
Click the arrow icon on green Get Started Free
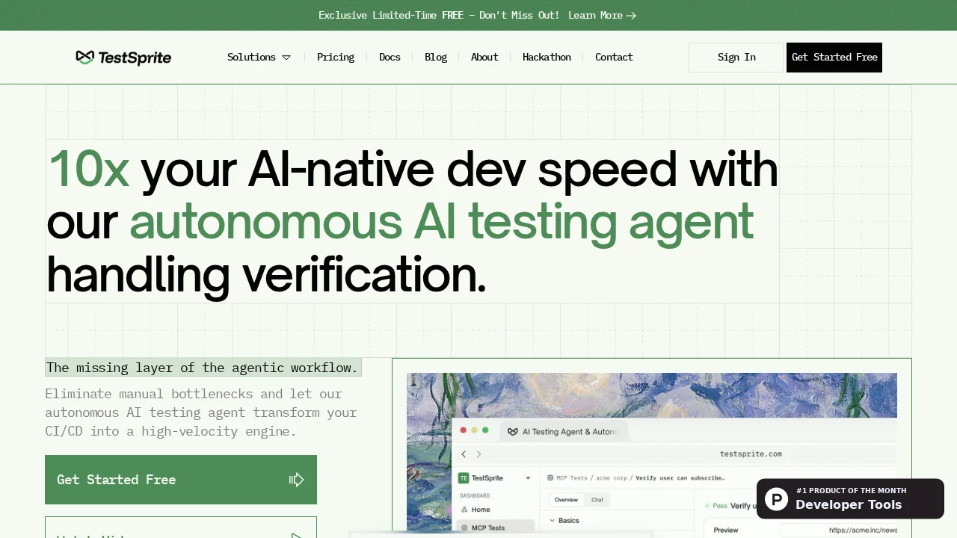296,480
